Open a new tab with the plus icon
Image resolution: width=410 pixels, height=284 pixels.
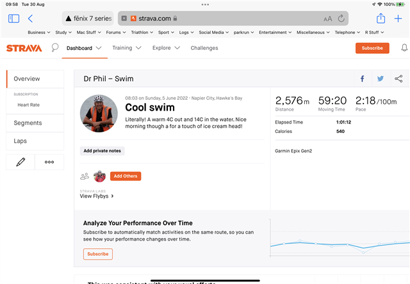(x=398, y=19)
